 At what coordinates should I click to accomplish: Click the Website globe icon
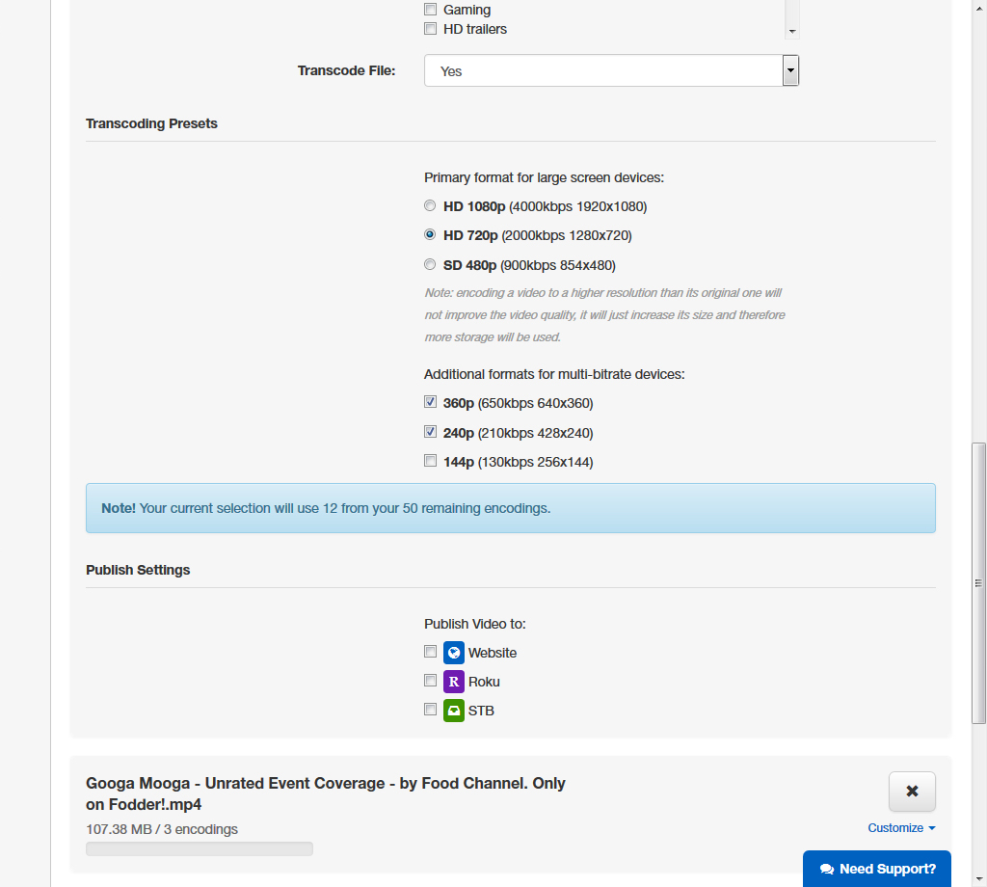click(x=453, y=653)
